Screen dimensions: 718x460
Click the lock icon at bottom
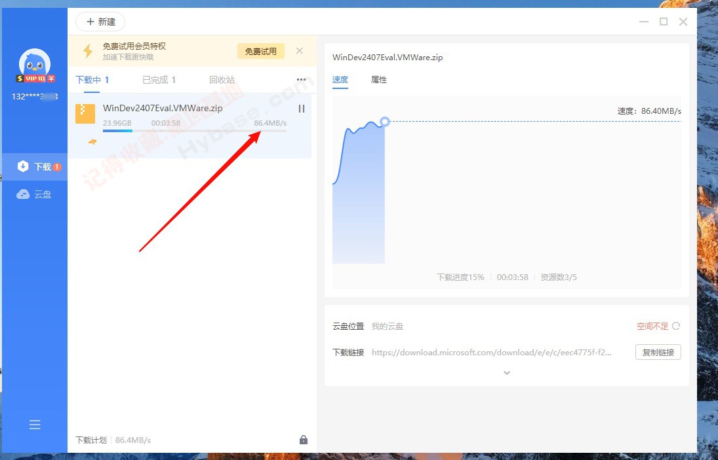click(303, 440)
